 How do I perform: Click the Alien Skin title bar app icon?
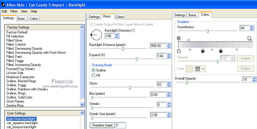3,5
